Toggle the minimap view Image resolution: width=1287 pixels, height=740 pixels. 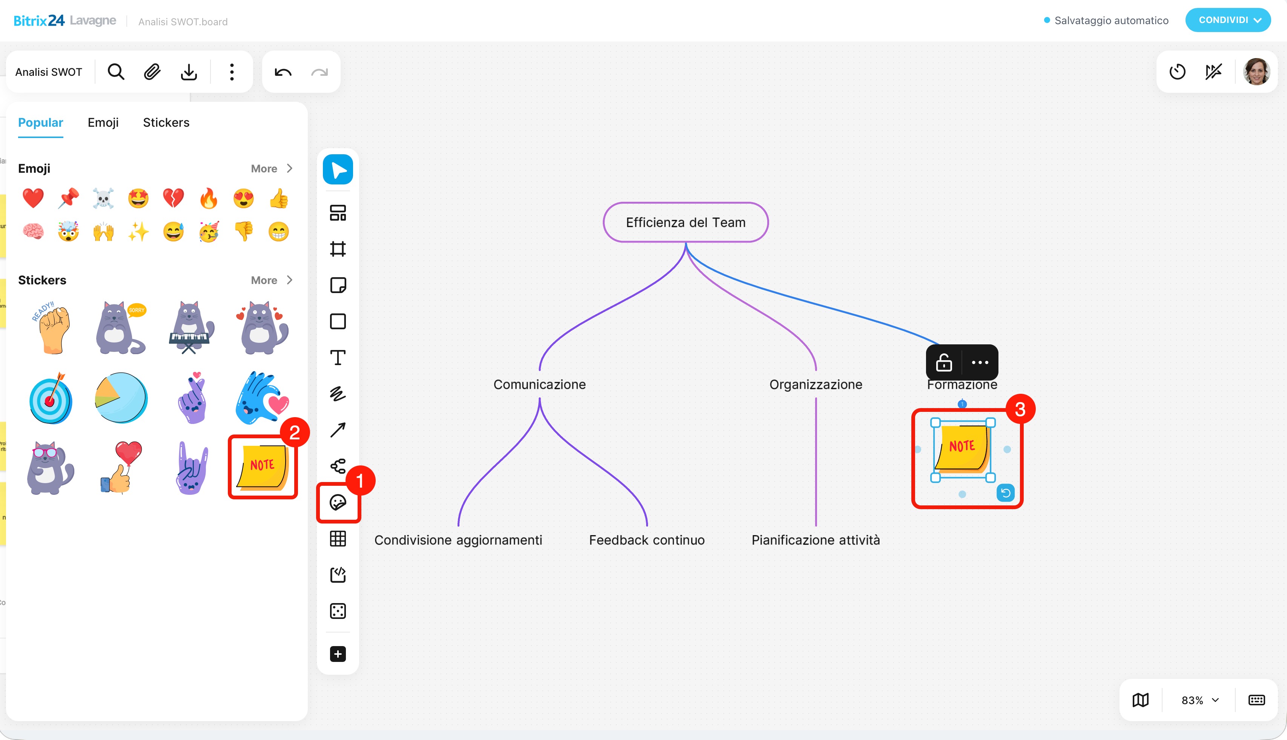[x=1141, y=700]
